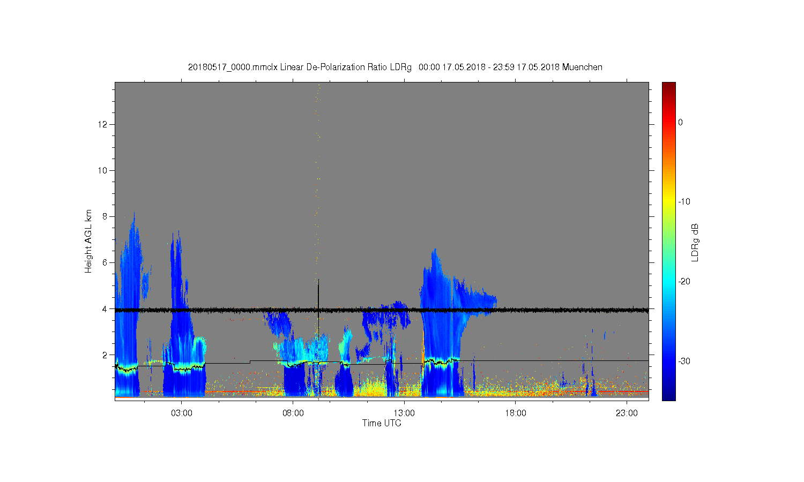Screen dimensions: 804x482
Task: Click the "LDRg dB" colorbar label
Action: (x=695, y=243)
